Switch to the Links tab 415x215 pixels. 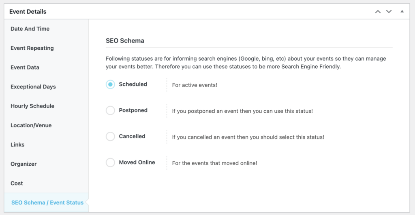[x=17, y=145]
